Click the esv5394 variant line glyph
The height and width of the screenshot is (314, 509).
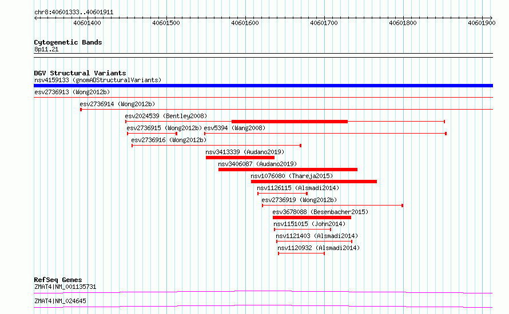pos(325,134)
